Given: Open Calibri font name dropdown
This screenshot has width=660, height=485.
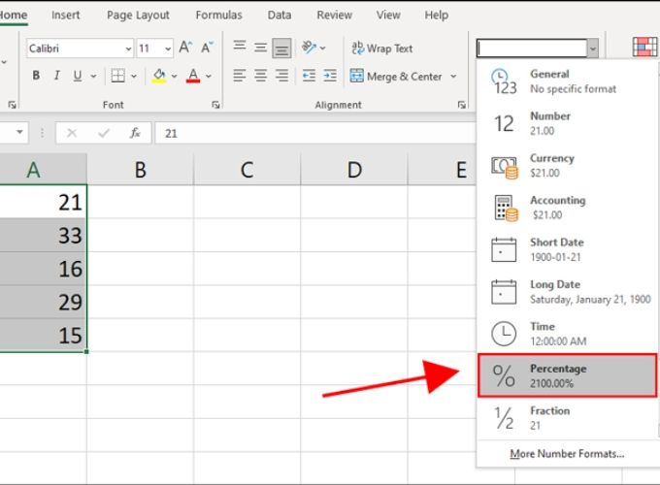Looking at the screenshot, I should pyautogui.click(x=128, y=48).
